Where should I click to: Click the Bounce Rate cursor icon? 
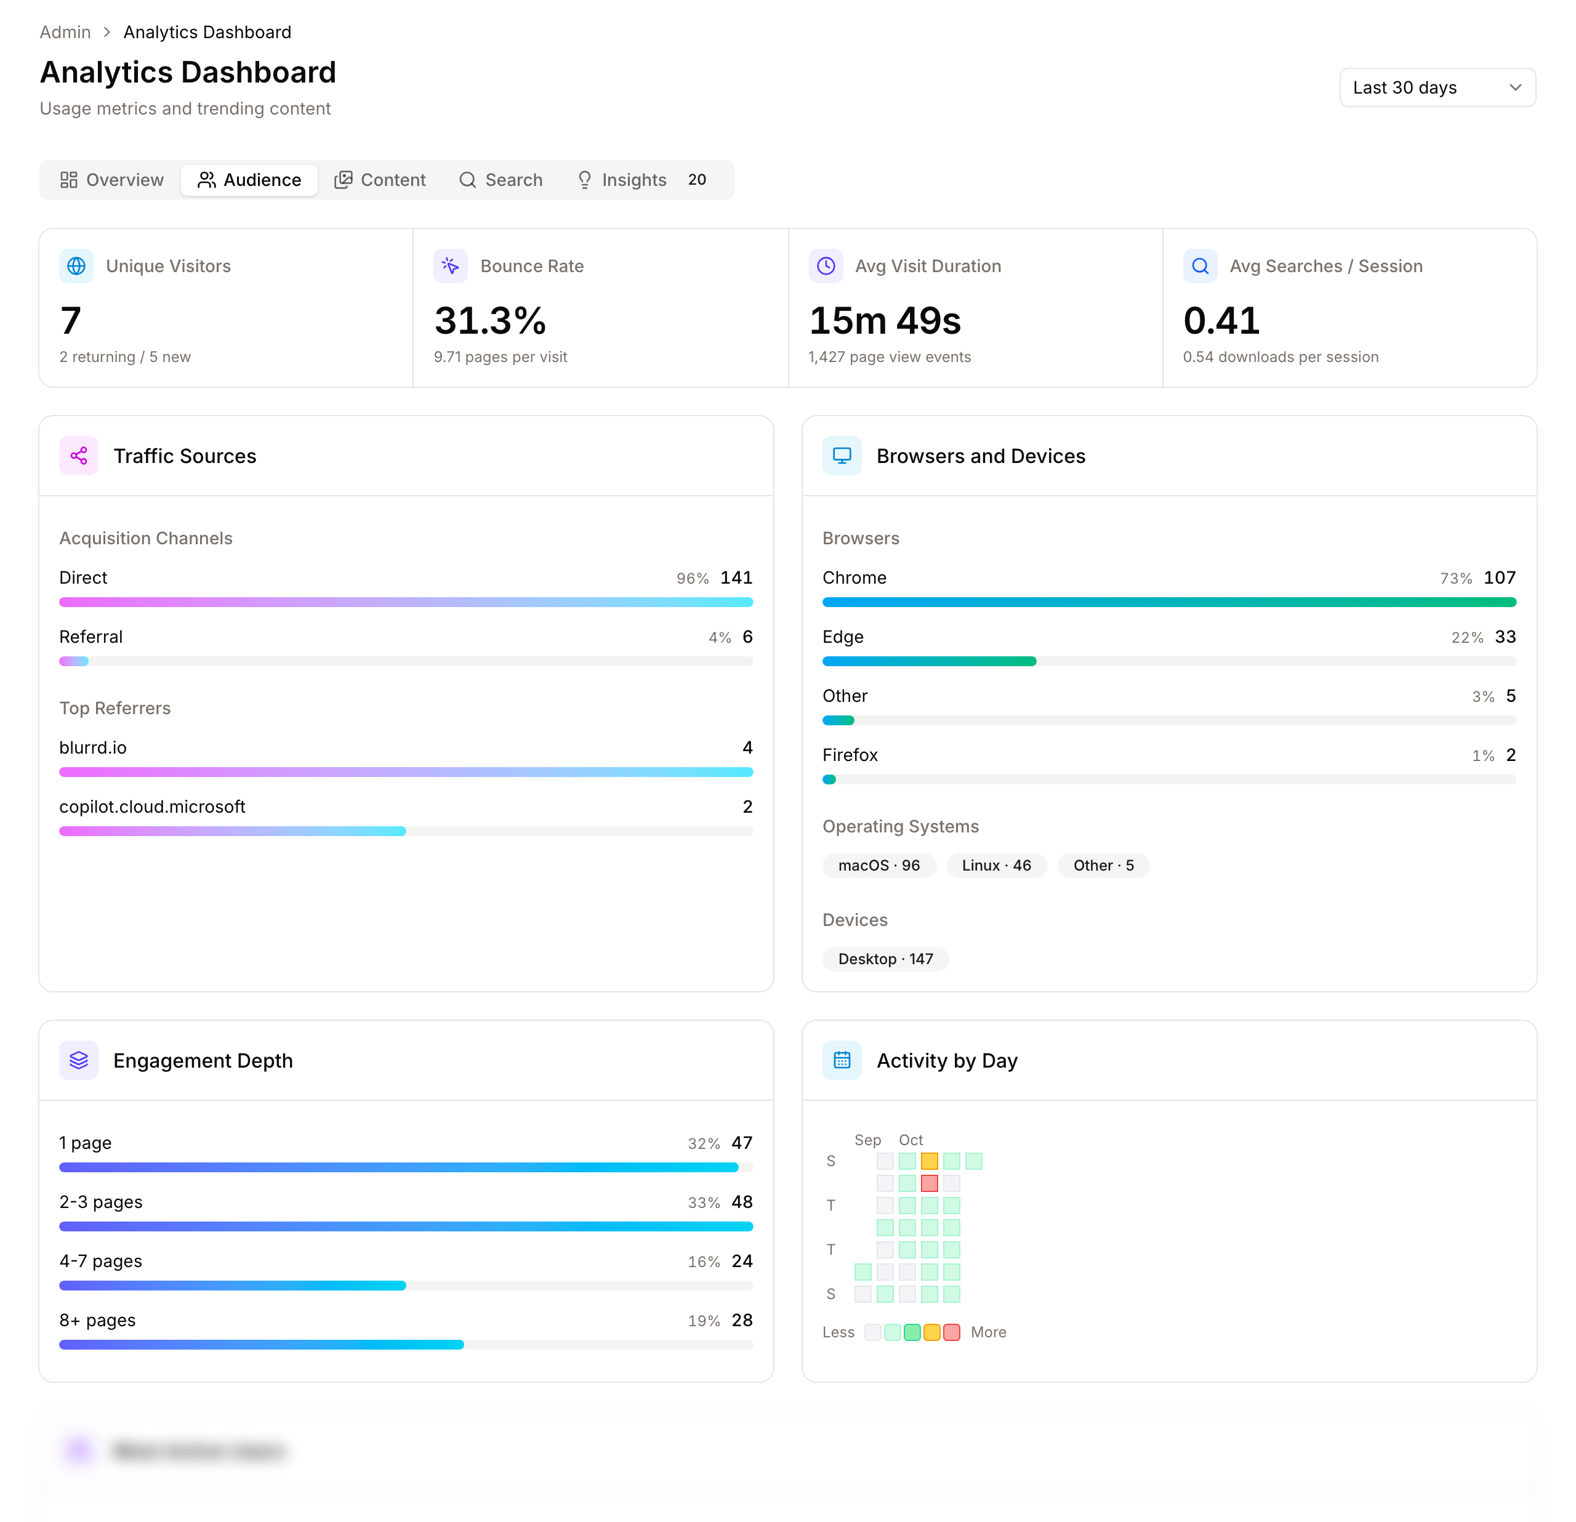pos(450,266)
